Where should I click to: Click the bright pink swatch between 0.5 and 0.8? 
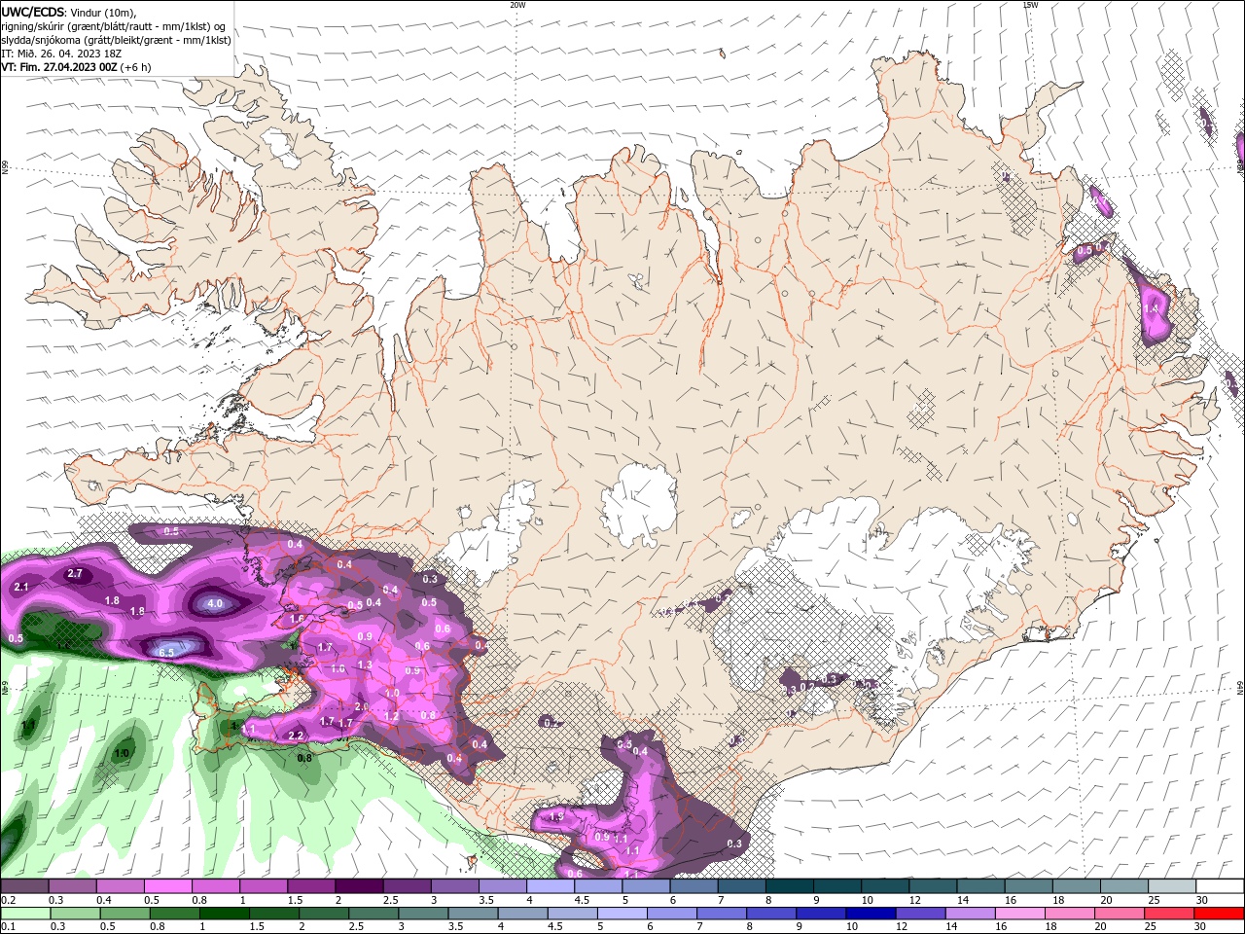point(168,886)
